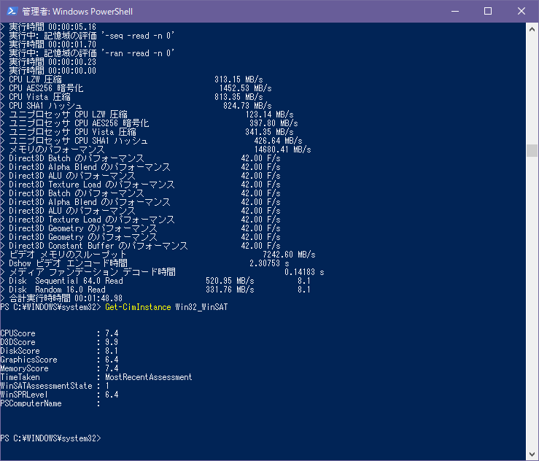
Task: Click the window title '管理者: Windows PowerShell'
Action: pyautogui.click(x=77, y=12)
